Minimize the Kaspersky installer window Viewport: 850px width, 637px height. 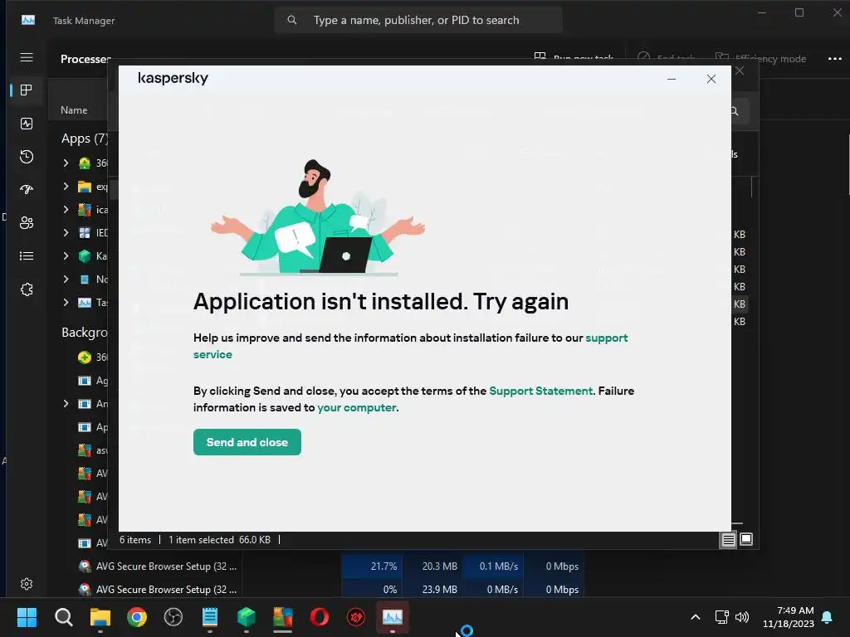[671, 79]
